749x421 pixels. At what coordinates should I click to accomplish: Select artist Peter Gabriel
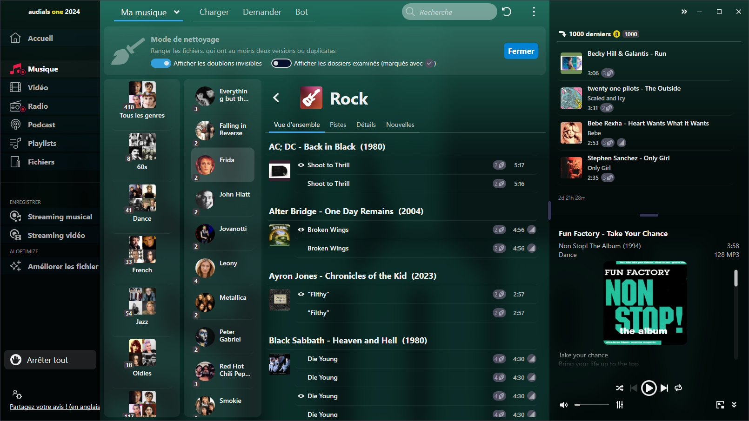[223, 337]
